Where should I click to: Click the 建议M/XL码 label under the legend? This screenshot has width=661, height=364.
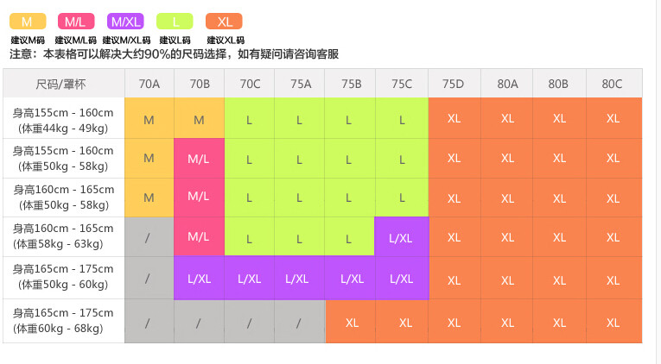click(x=126, y=40)
